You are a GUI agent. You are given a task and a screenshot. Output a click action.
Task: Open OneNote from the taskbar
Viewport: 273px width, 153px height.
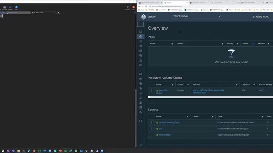click(x=8, y=151)
